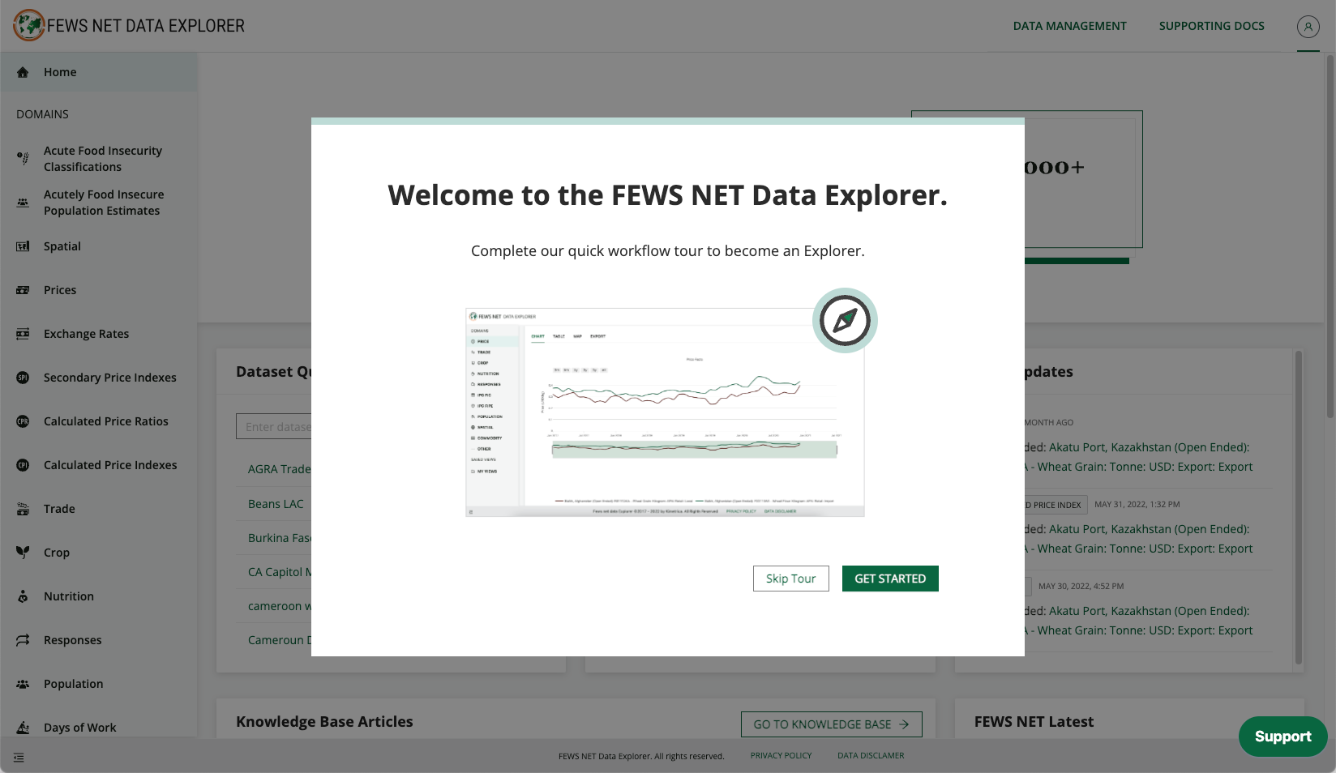Click the compass icon on tour preview
The width and height of the screenshot is (1336, 773).
point(845,321)
